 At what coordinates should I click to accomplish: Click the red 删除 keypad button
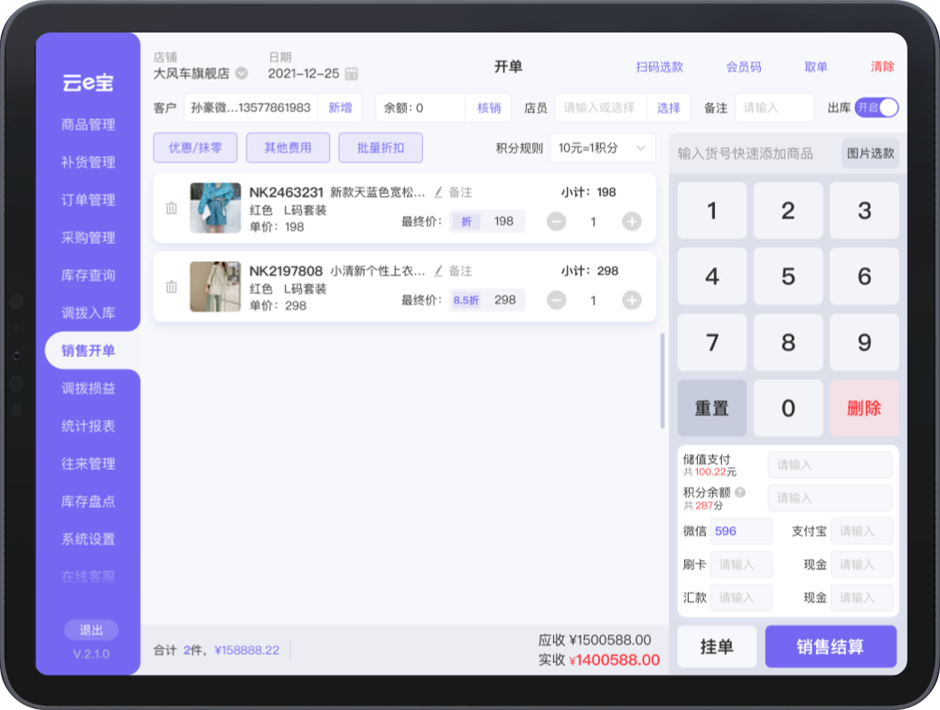point(864,408)
